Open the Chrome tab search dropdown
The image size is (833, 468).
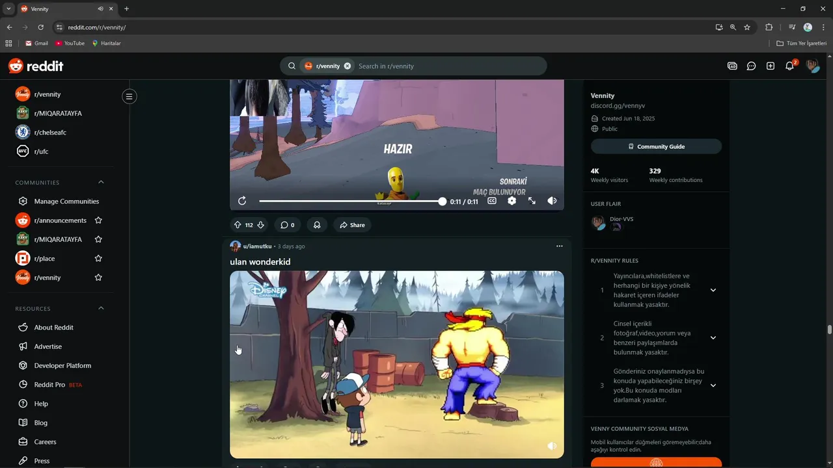(x=8, y=8)
